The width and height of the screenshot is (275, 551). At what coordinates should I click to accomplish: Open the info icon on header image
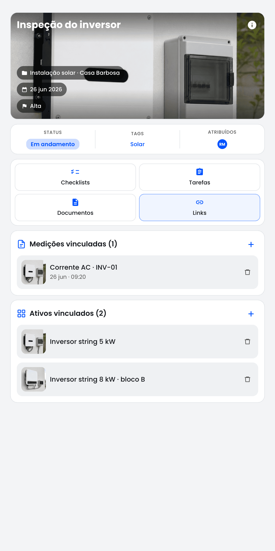point(252,25)
